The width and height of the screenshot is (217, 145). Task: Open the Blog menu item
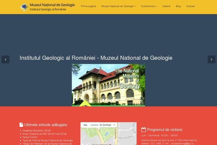click(x=178, y=6)
